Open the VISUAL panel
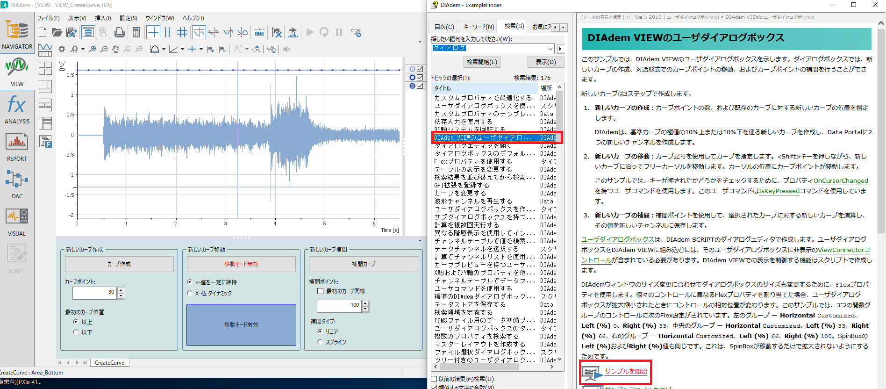Image resolution: width=886 pixels, height=389 pixels. (x=17, y=222)
